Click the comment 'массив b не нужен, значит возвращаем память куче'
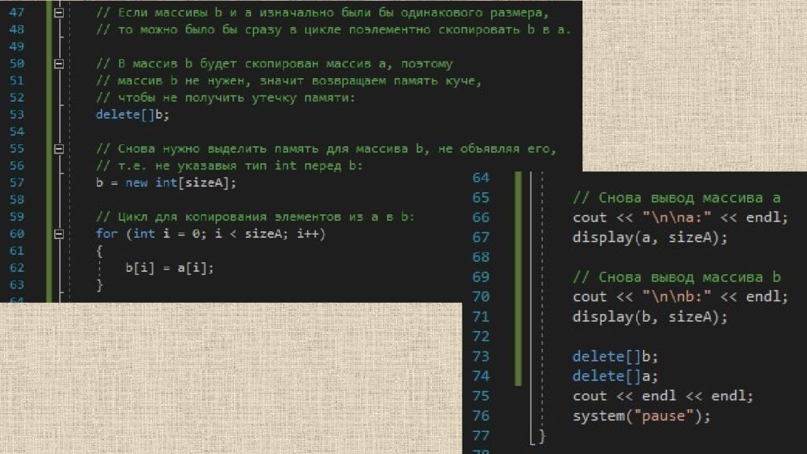 pyautogui.click(x=288, y=81)
